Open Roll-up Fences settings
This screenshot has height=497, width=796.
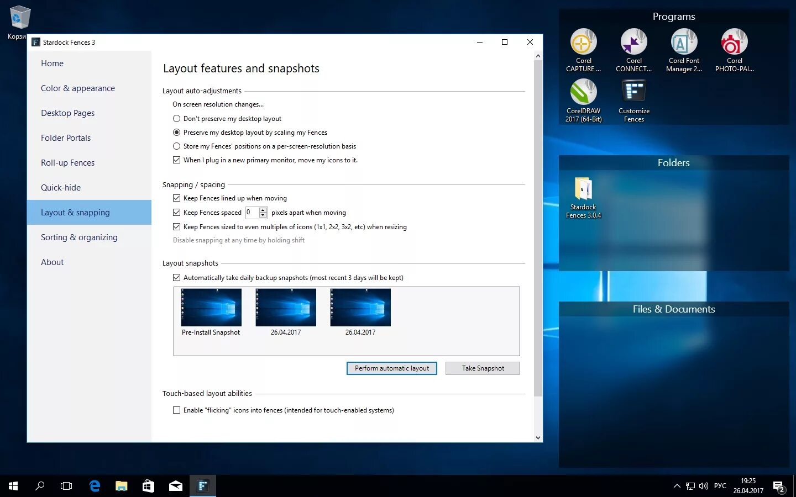point(89,163)
